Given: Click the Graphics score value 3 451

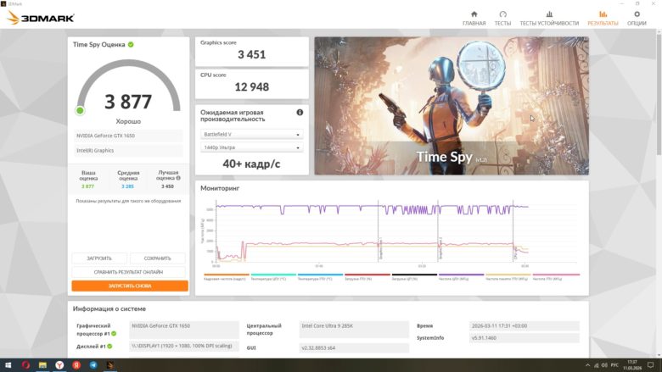Looking at the screenshot, I should (251, 55).
